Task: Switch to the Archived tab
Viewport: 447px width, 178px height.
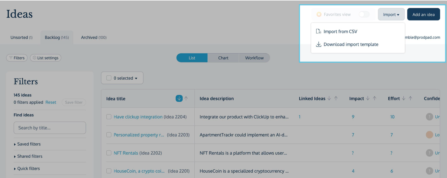Action: (94, 37)
